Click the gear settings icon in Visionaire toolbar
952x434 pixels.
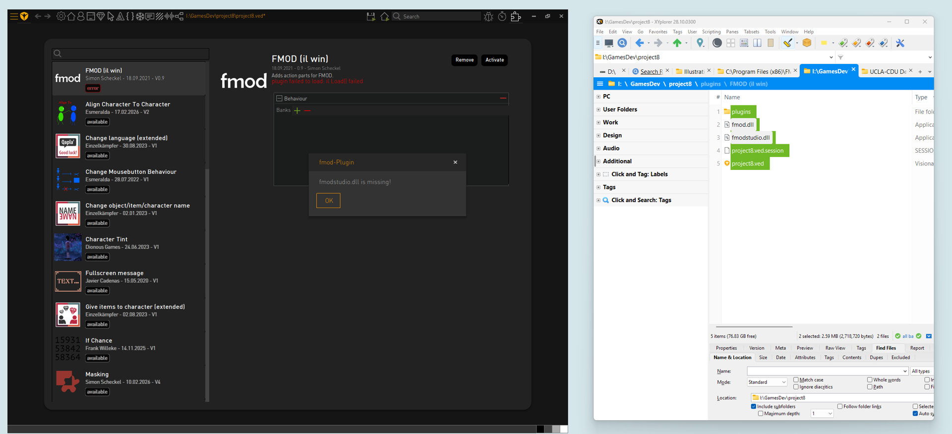pyautogui.click(x=61, y=16)
